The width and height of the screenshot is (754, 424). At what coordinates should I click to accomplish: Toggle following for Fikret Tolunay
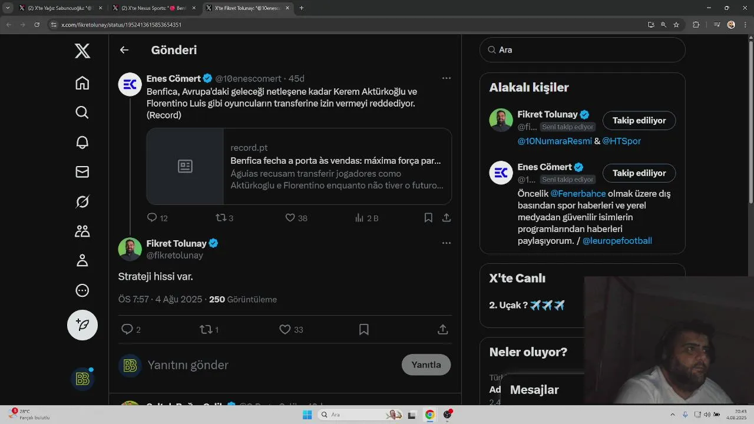pos(639,120)
